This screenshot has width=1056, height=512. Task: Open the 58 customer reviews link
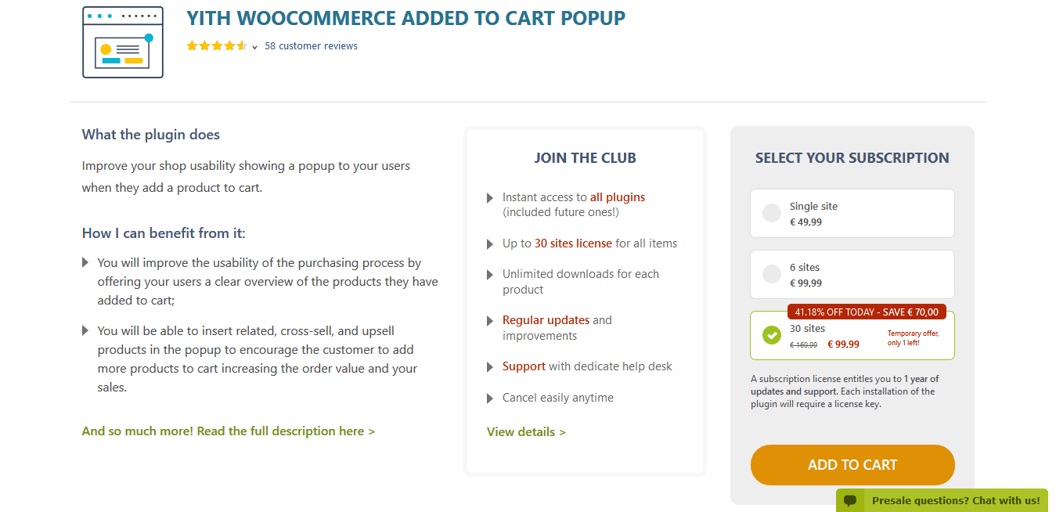pos(311,46)
